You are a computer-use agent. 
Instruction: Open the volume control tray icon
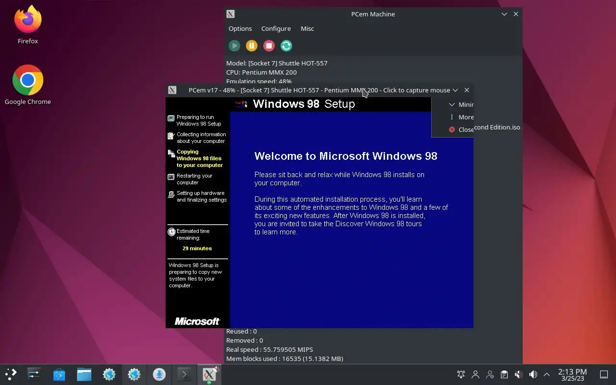tap(533, 374)
